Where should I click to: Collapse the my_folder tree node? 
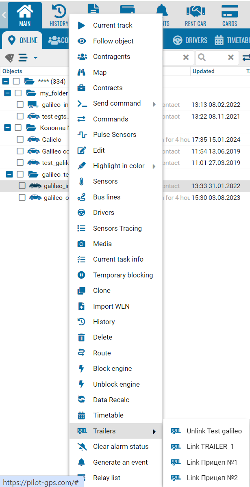tap(7, 93)
